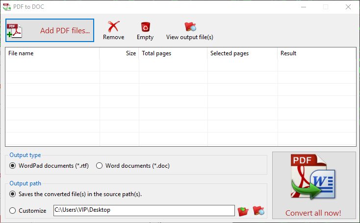Viewport: 360px width, 223px height.
Task: Enable the Customize output path option
Action: point(13,211)
